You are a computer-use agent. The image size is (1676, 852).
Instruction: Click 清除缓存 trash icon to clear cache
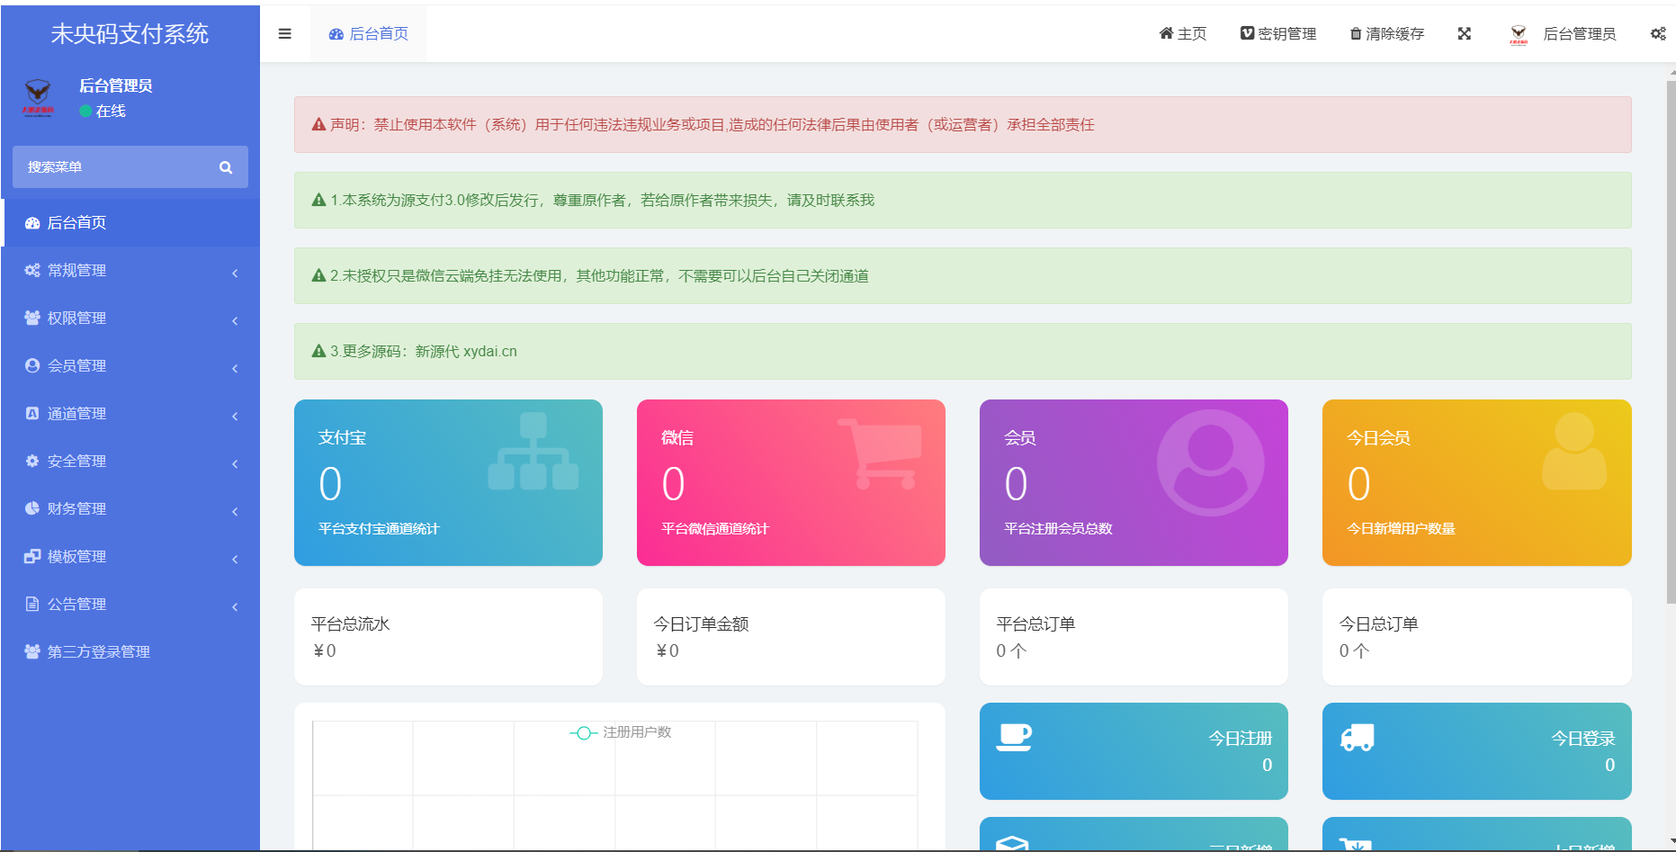tap(1356, 33)
